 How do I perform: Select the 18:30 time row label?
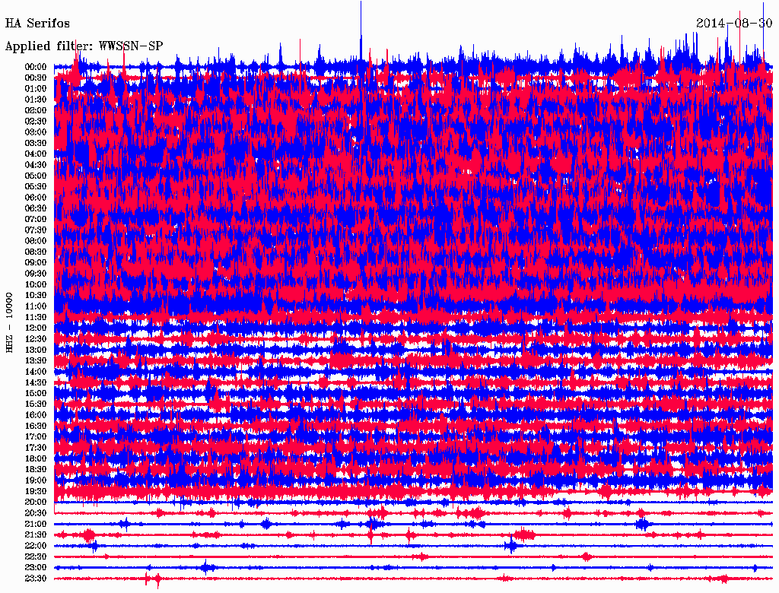click(36, 469)
